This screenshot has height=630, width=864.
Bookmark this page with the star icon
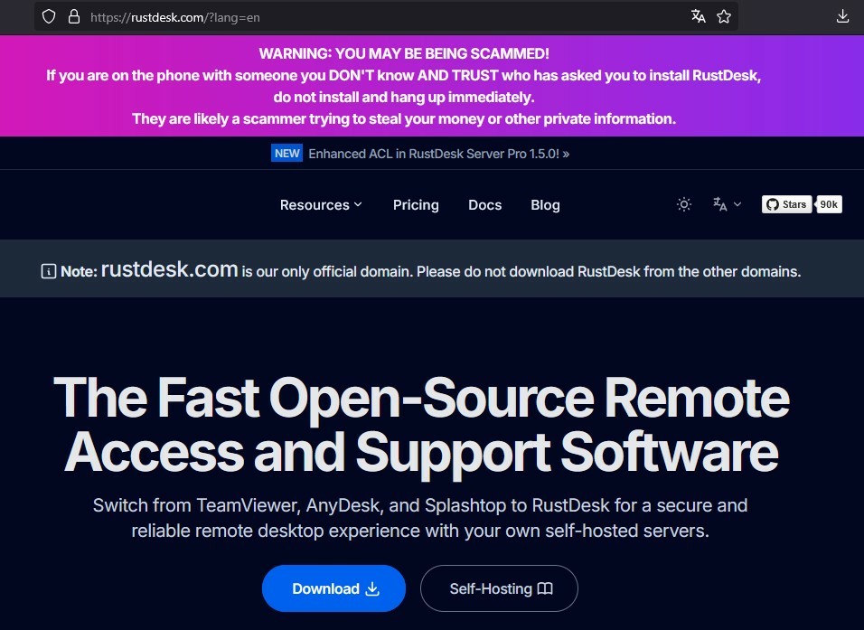click(724, 16)
